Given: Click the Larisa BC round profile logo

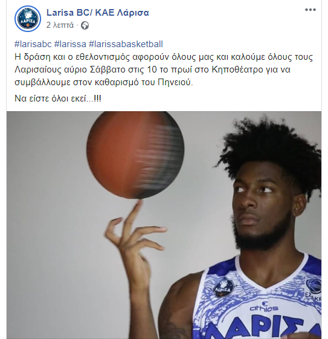Looking at the screenshot, I should click(x=28, y=19).
